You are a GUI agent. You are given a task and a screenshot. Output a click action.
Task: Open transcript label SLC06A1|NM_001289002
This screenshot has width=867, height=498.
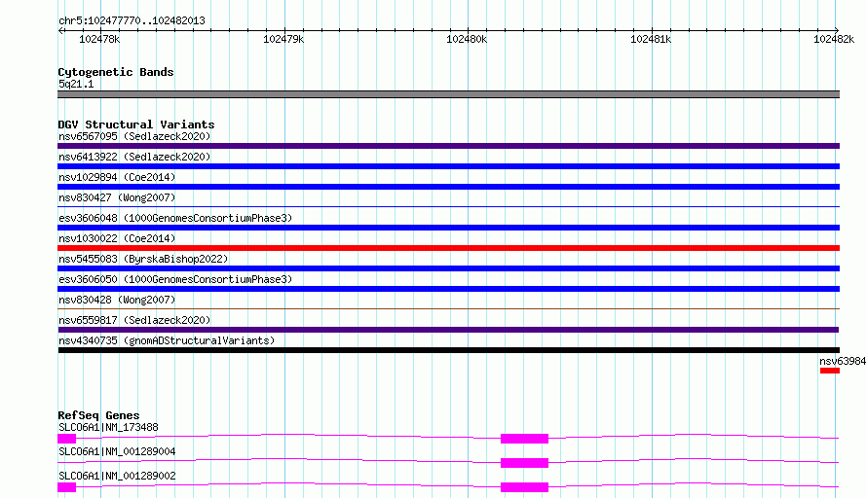click(117, 476)
